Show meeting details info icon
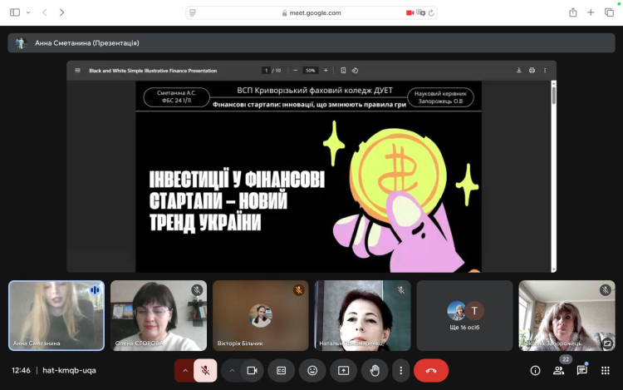The width and height of the screenshot is (623, 390). coord(535,370)
